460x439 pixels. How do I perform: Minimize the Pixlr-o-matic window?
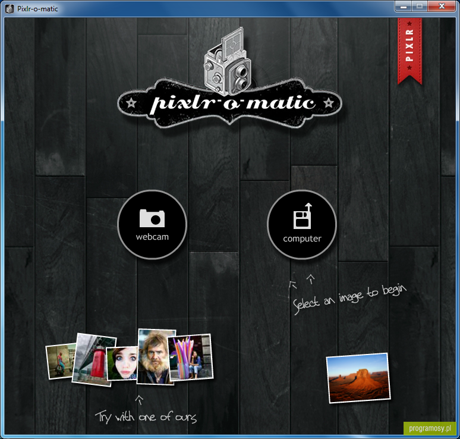(x=404, y=6)
